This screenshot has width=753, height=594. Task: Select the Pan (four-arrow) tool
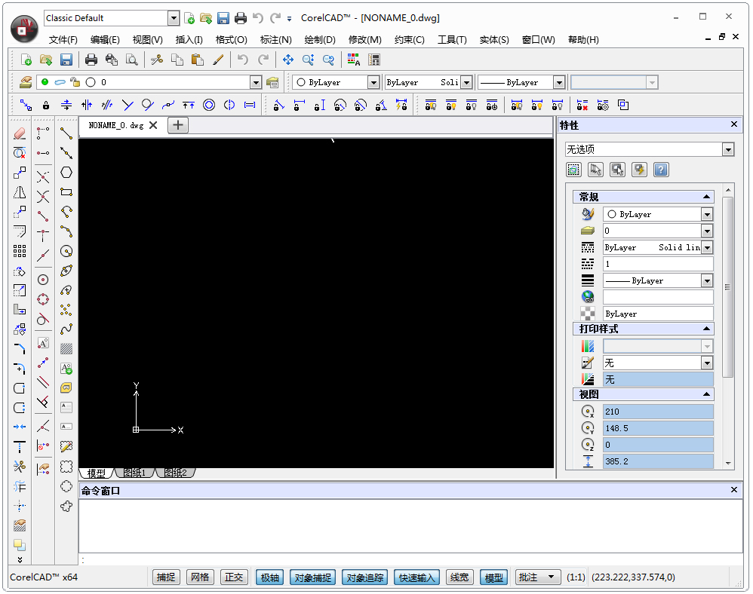pos(287,60)
